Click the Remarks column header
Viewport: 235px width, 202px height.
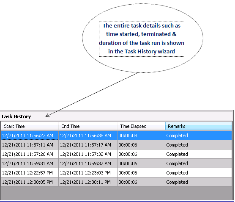click(199, 126)
